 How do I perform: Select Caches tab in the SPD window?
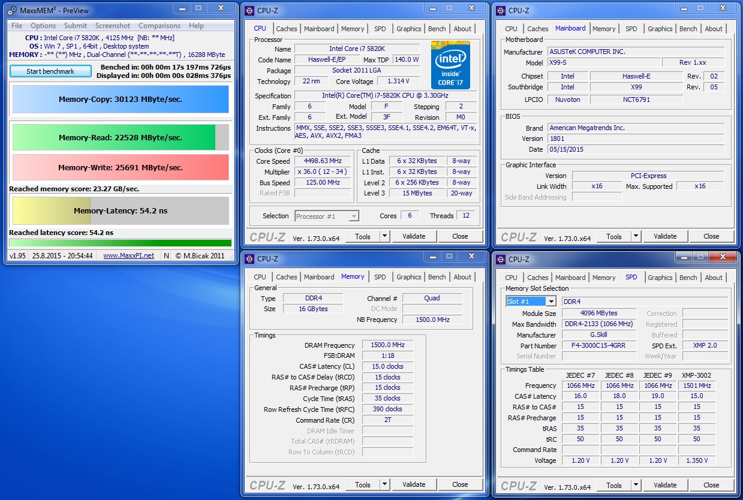(x=538, y=278)
